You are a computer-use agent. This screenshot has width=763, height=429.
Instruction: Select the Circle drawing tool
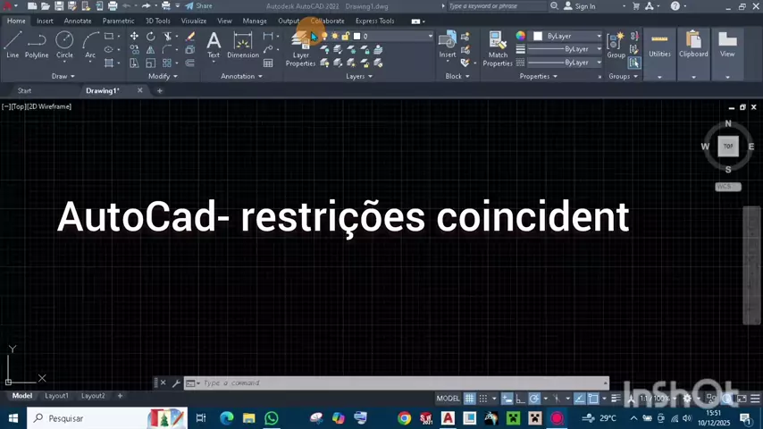pos(64,46)
